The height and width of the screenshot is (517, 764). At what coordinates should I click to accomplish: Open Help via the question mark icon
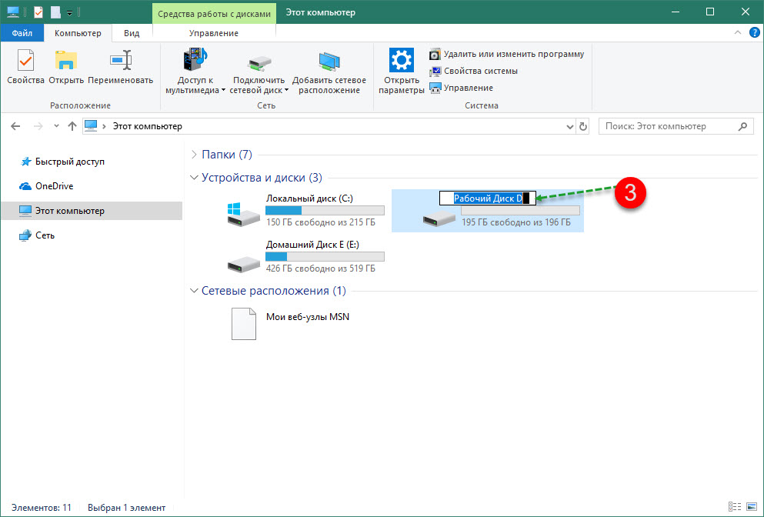pos(754,32)
